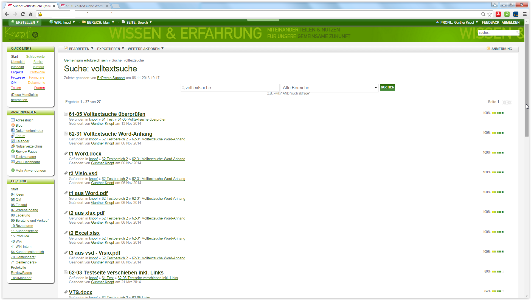Open the PROFIL Gunther Knopf menu
This screenshot has width=531, height=300.
[457, 22]
